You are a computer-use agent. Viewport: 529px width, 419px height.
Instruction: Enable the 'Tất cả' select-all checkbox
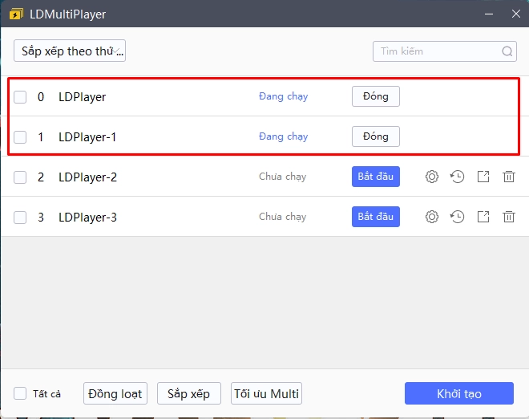point(20,393)
